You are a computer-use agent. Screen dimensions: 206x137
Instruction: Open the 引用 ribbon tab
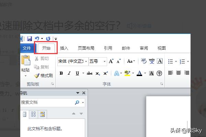[x=108, y=48]
